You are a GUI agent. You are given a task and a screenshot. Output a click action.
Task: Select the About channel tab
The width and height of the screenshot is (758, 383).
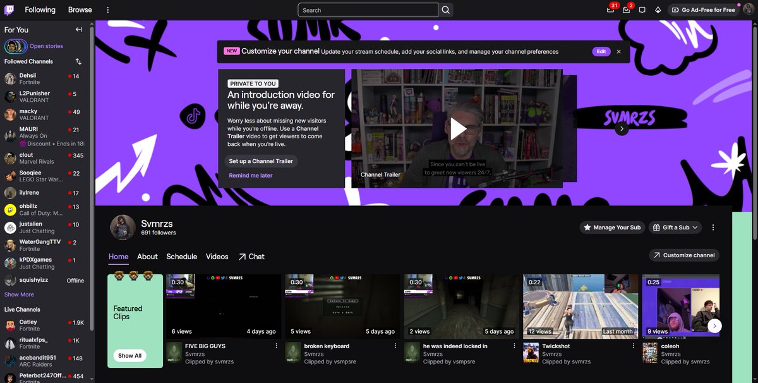coord(147,257)
